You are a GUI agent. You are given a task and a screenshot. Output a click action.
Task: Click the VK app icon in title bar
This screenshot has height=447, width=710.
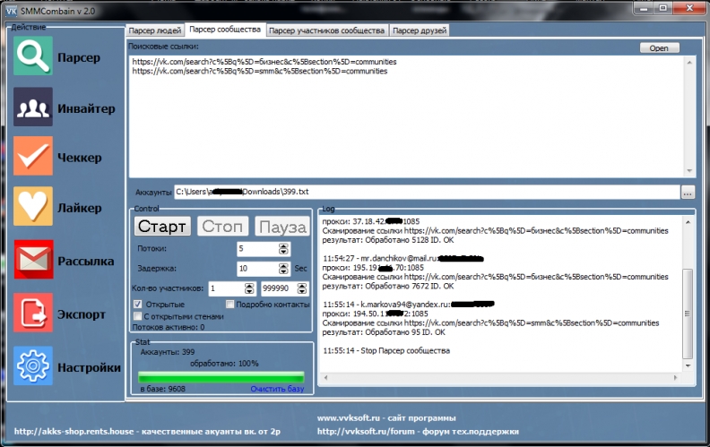point(12,11)
